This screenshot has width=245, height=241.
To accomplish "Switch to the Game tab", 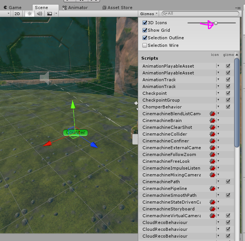I will (12, 8).
